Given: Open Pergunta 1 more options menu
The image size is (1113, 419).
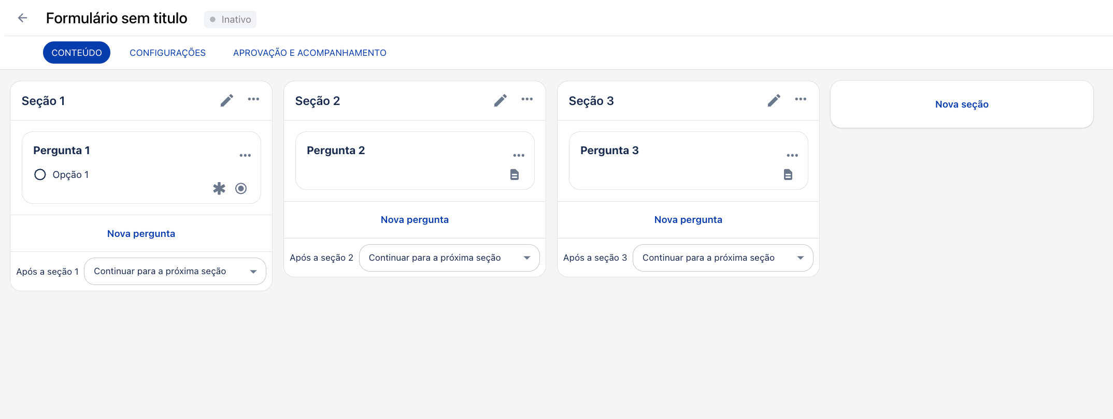Looking at the screenshot, I should (x=245, y=155).
